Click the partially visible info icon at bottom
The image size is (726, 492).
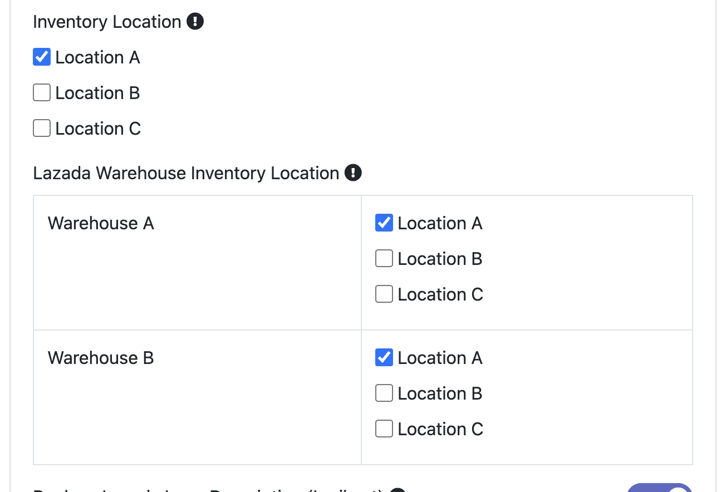coord(397,490)
